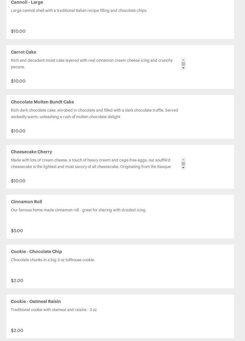This screenshot has height=341, width=245.
Task: Click the Cheesecake Cherry description scroll-down arrow
Action: pos(183,168)
